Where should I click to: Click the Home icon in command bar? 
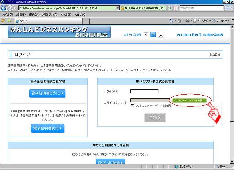coord(172,21)
